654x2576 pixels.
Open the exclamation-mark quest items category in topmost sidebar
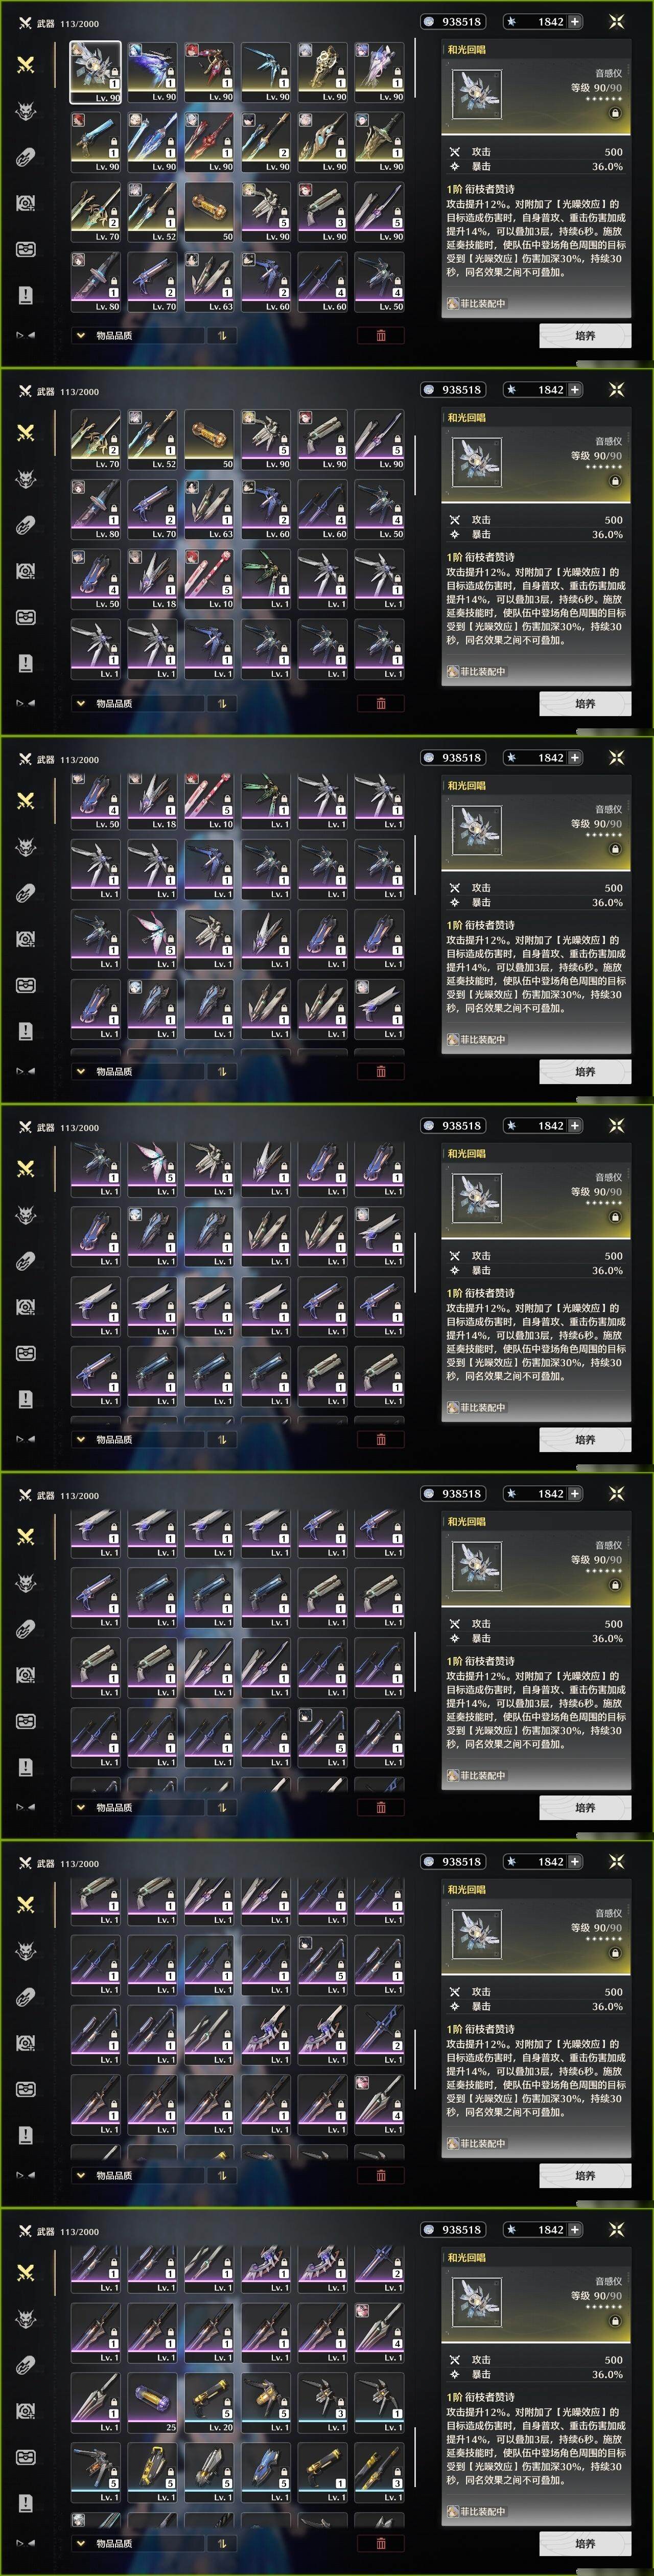point(26,295)
